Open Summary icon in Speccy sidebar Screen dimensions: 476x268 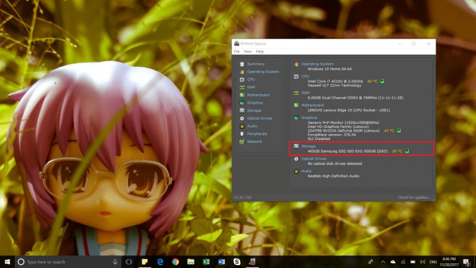tap(242, 64)
